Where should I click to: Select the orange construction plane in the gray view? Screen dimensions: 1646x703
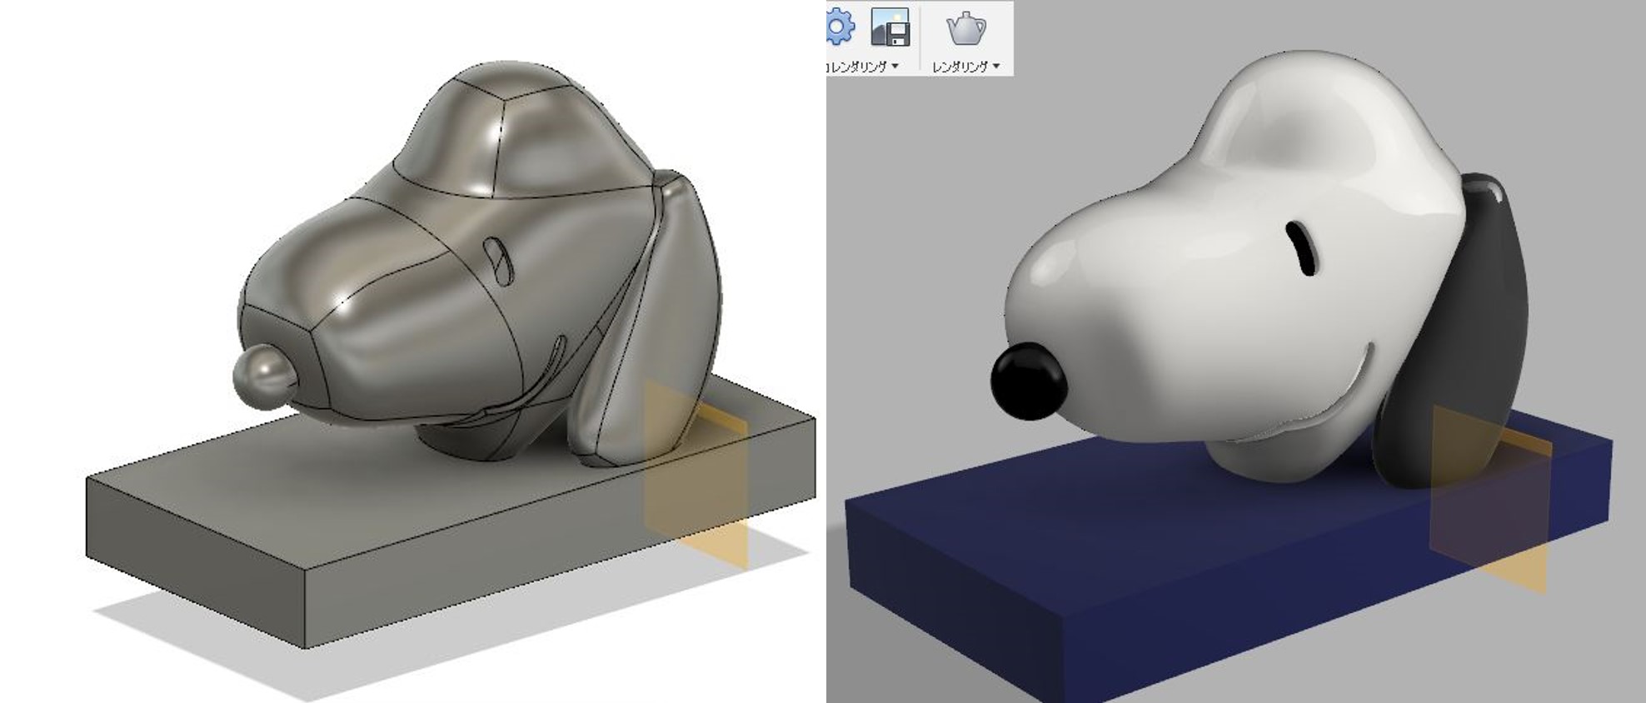pyautogui.click(x=696, y=475)
